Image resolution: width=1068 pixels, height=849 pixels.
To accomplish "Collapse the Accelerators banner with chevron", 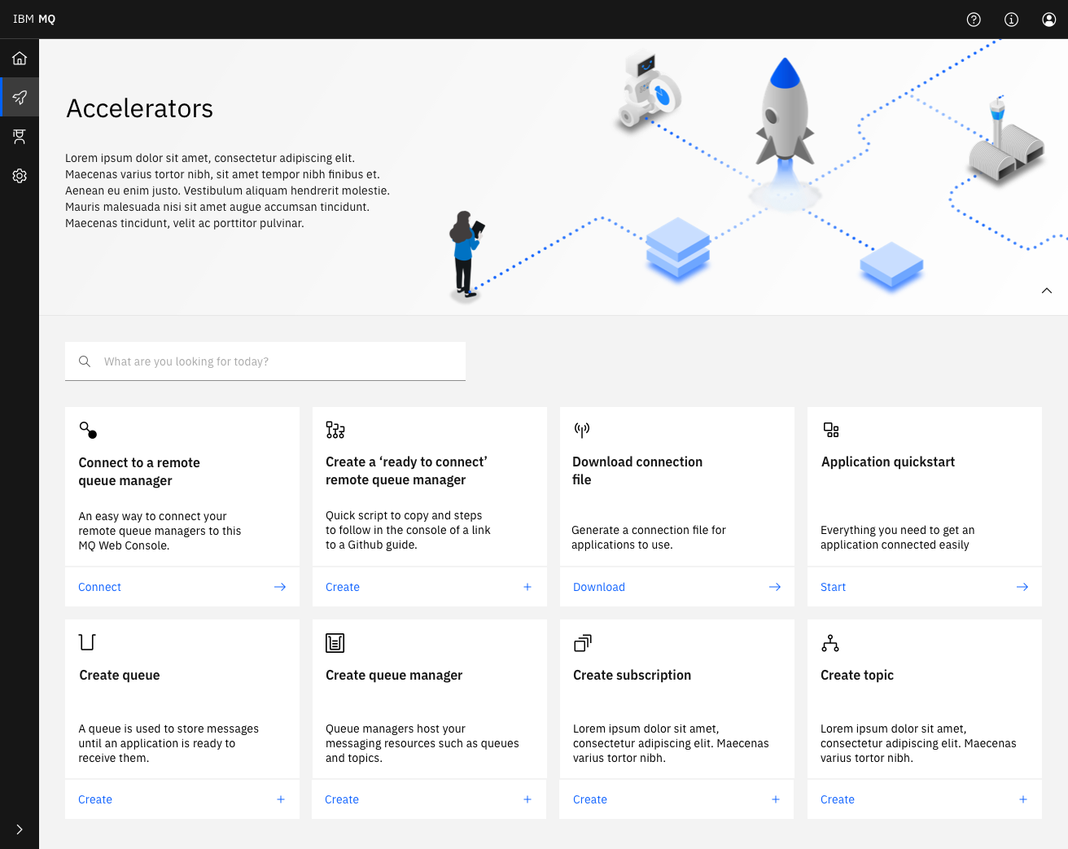I will click(x=1047, y=291).
